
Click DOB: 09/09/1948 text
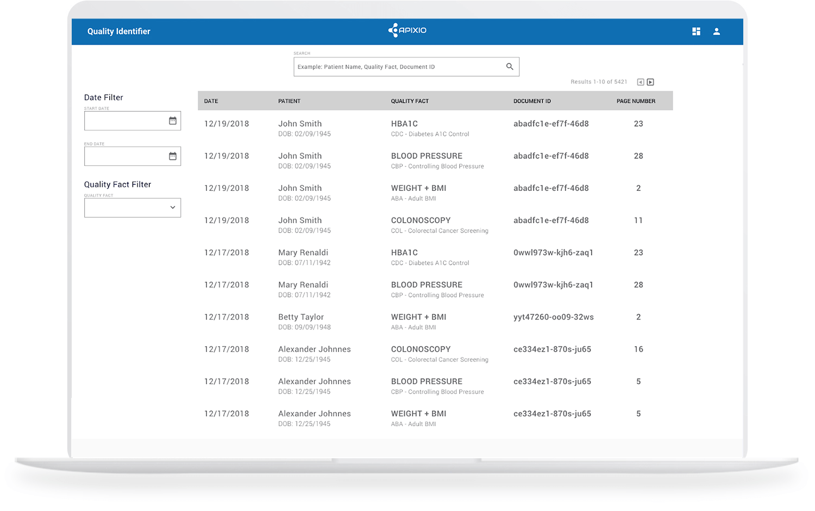coord(304,327)
